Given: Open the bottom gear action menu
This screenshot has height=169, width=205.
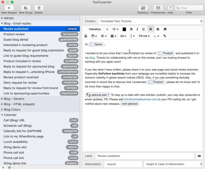Looking at the screenshot, I should point(10,167).
